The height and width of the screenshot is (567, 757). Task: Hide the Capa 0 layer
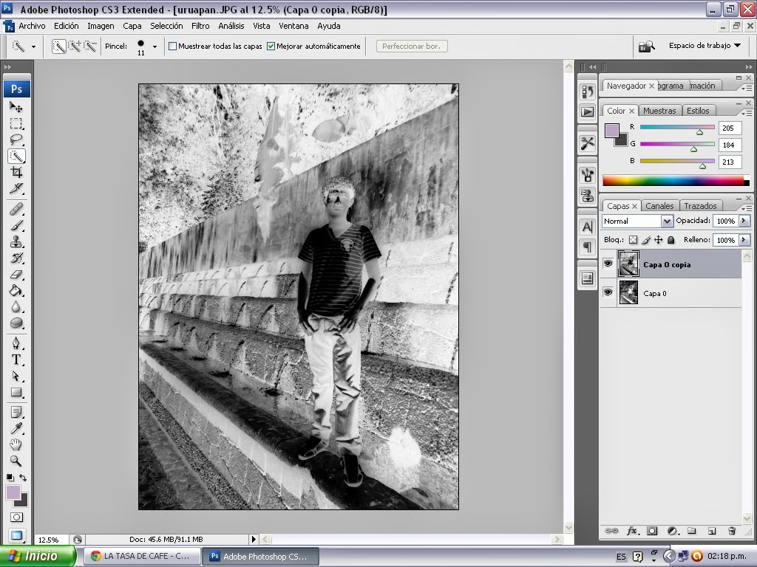pyautogui.click(x=608, y=293)
